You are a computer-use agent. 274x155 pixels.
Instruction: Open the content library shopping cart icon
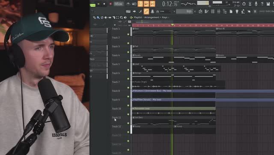(255, 12)
